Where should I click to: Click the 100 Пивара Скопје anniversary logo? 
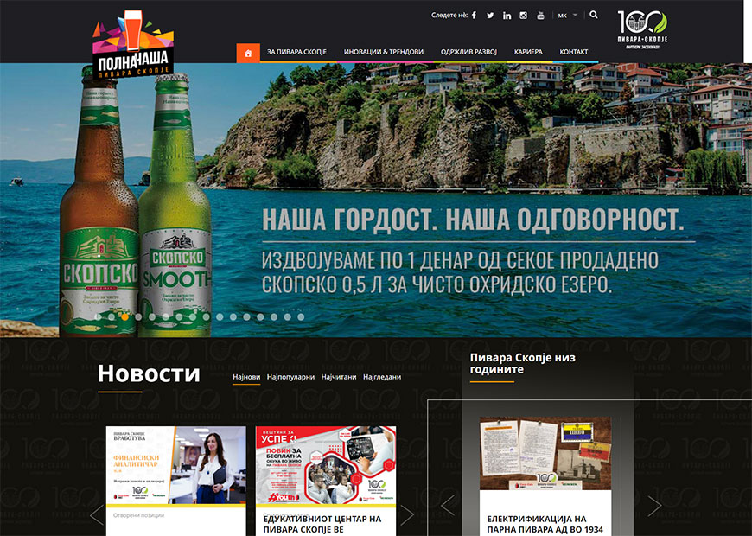click(x=642, y=29)
